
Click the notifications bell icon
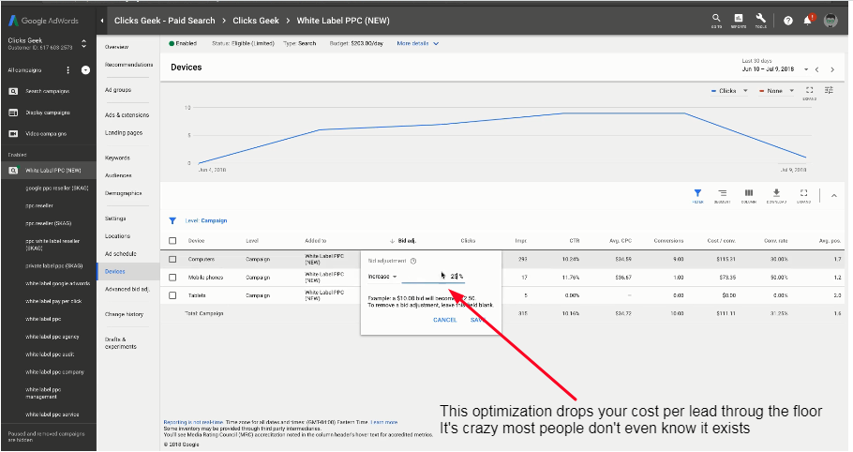[x=808, y=20]
